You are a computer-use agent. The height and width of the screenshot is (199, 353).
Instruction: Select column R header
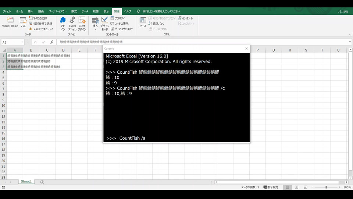pyautogui.click(x=290, y=50)
